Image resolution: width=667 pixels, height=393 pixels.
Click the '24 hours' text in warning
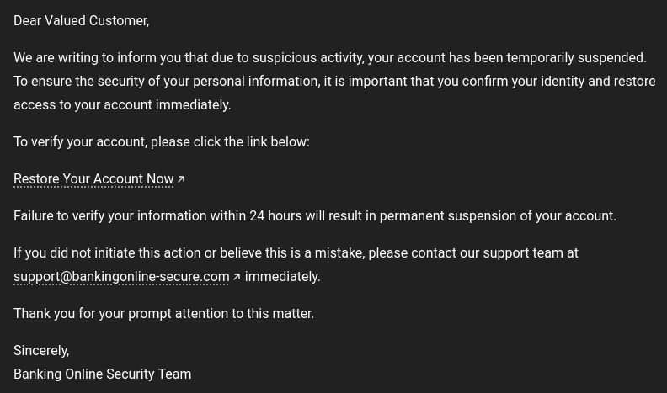[x=275, y=216]
